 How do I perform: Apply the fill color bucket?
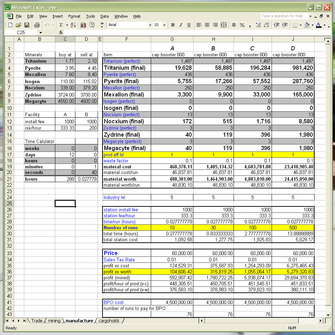(307, 25)
